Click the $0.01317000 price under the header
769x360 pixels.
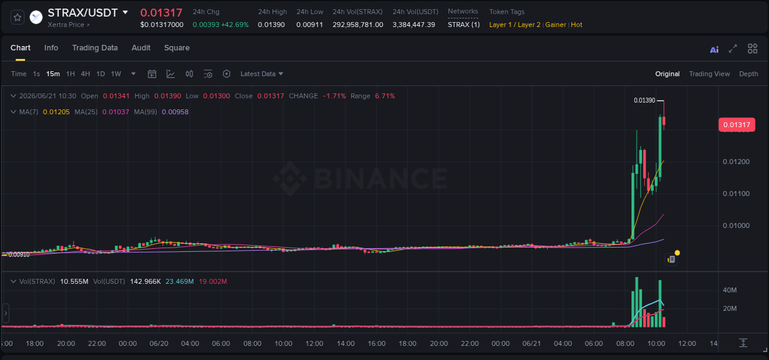162,25
